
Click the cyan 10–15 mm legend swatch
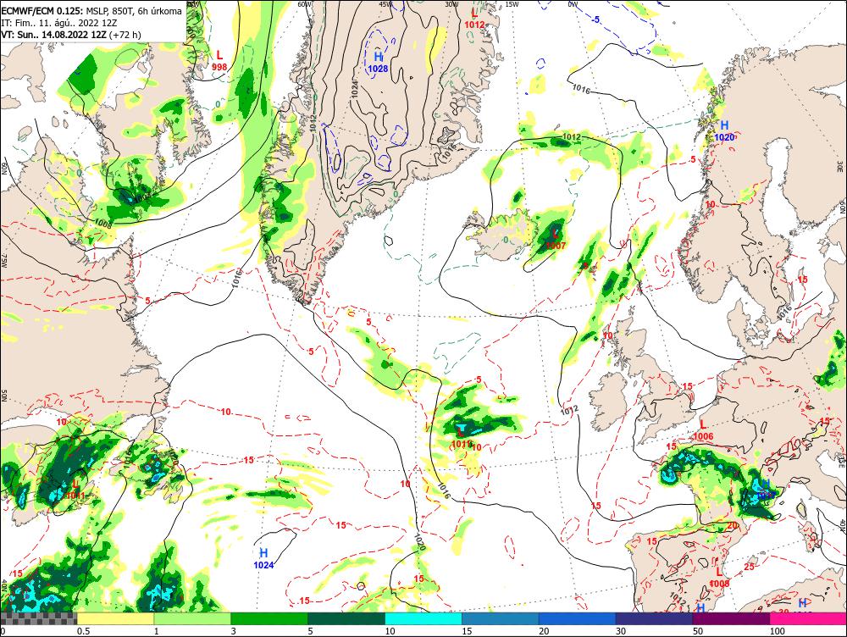(x=423, y=618)
